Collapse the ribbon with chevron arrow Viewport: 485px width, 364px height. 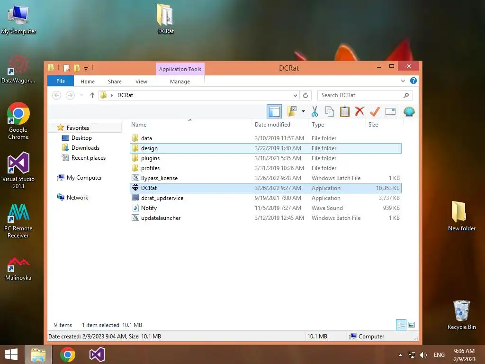pyautogui.click(x=403, y=81)
